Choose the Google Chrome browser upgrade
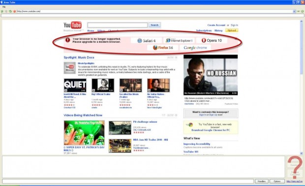Screen dimensions: 305x186 195,48
